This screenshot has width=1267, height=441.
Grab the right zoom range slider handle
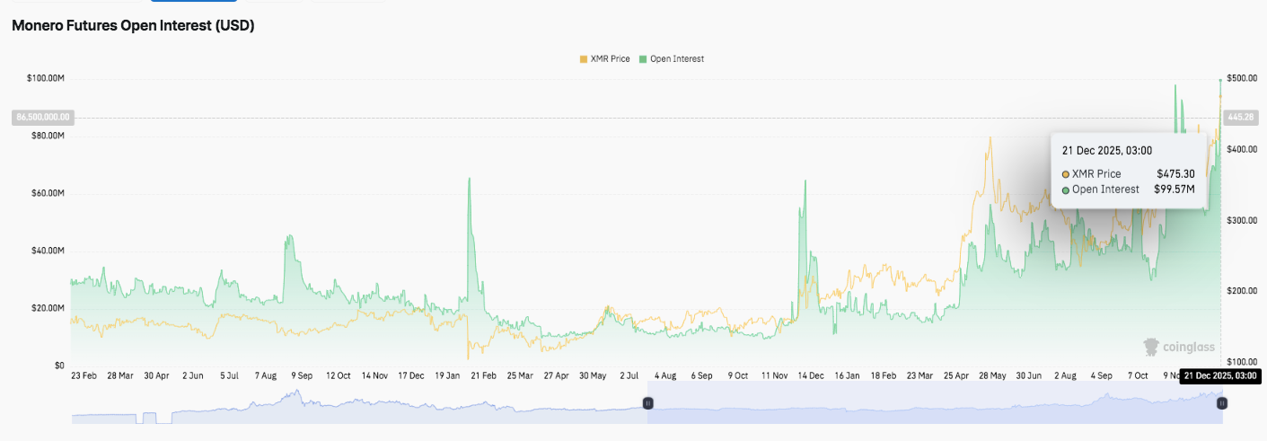pyautogui.click(x=1221, y=404)
